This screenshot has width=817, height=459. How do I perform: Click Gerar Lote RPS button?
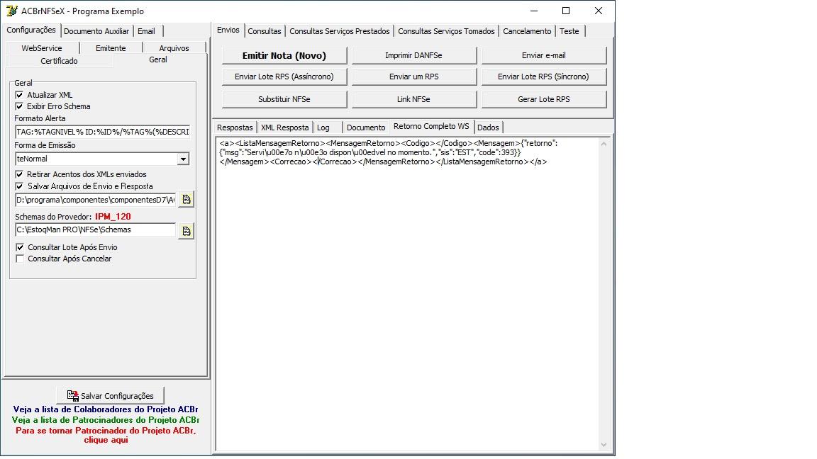point(543,99)
